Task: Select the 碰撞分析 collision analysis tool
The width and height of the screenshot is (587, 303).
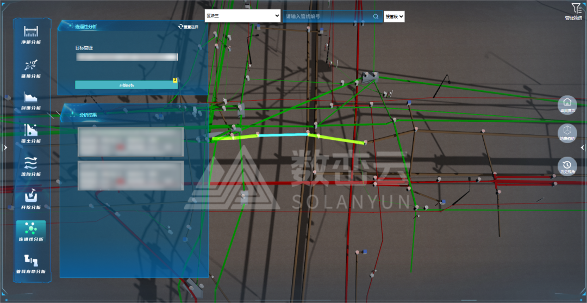Action: pyautogui.click(x=30, y=69)
